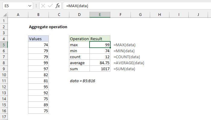Select value 82 in Values column
The image size is (211, 120).
[x=38, y=75]
